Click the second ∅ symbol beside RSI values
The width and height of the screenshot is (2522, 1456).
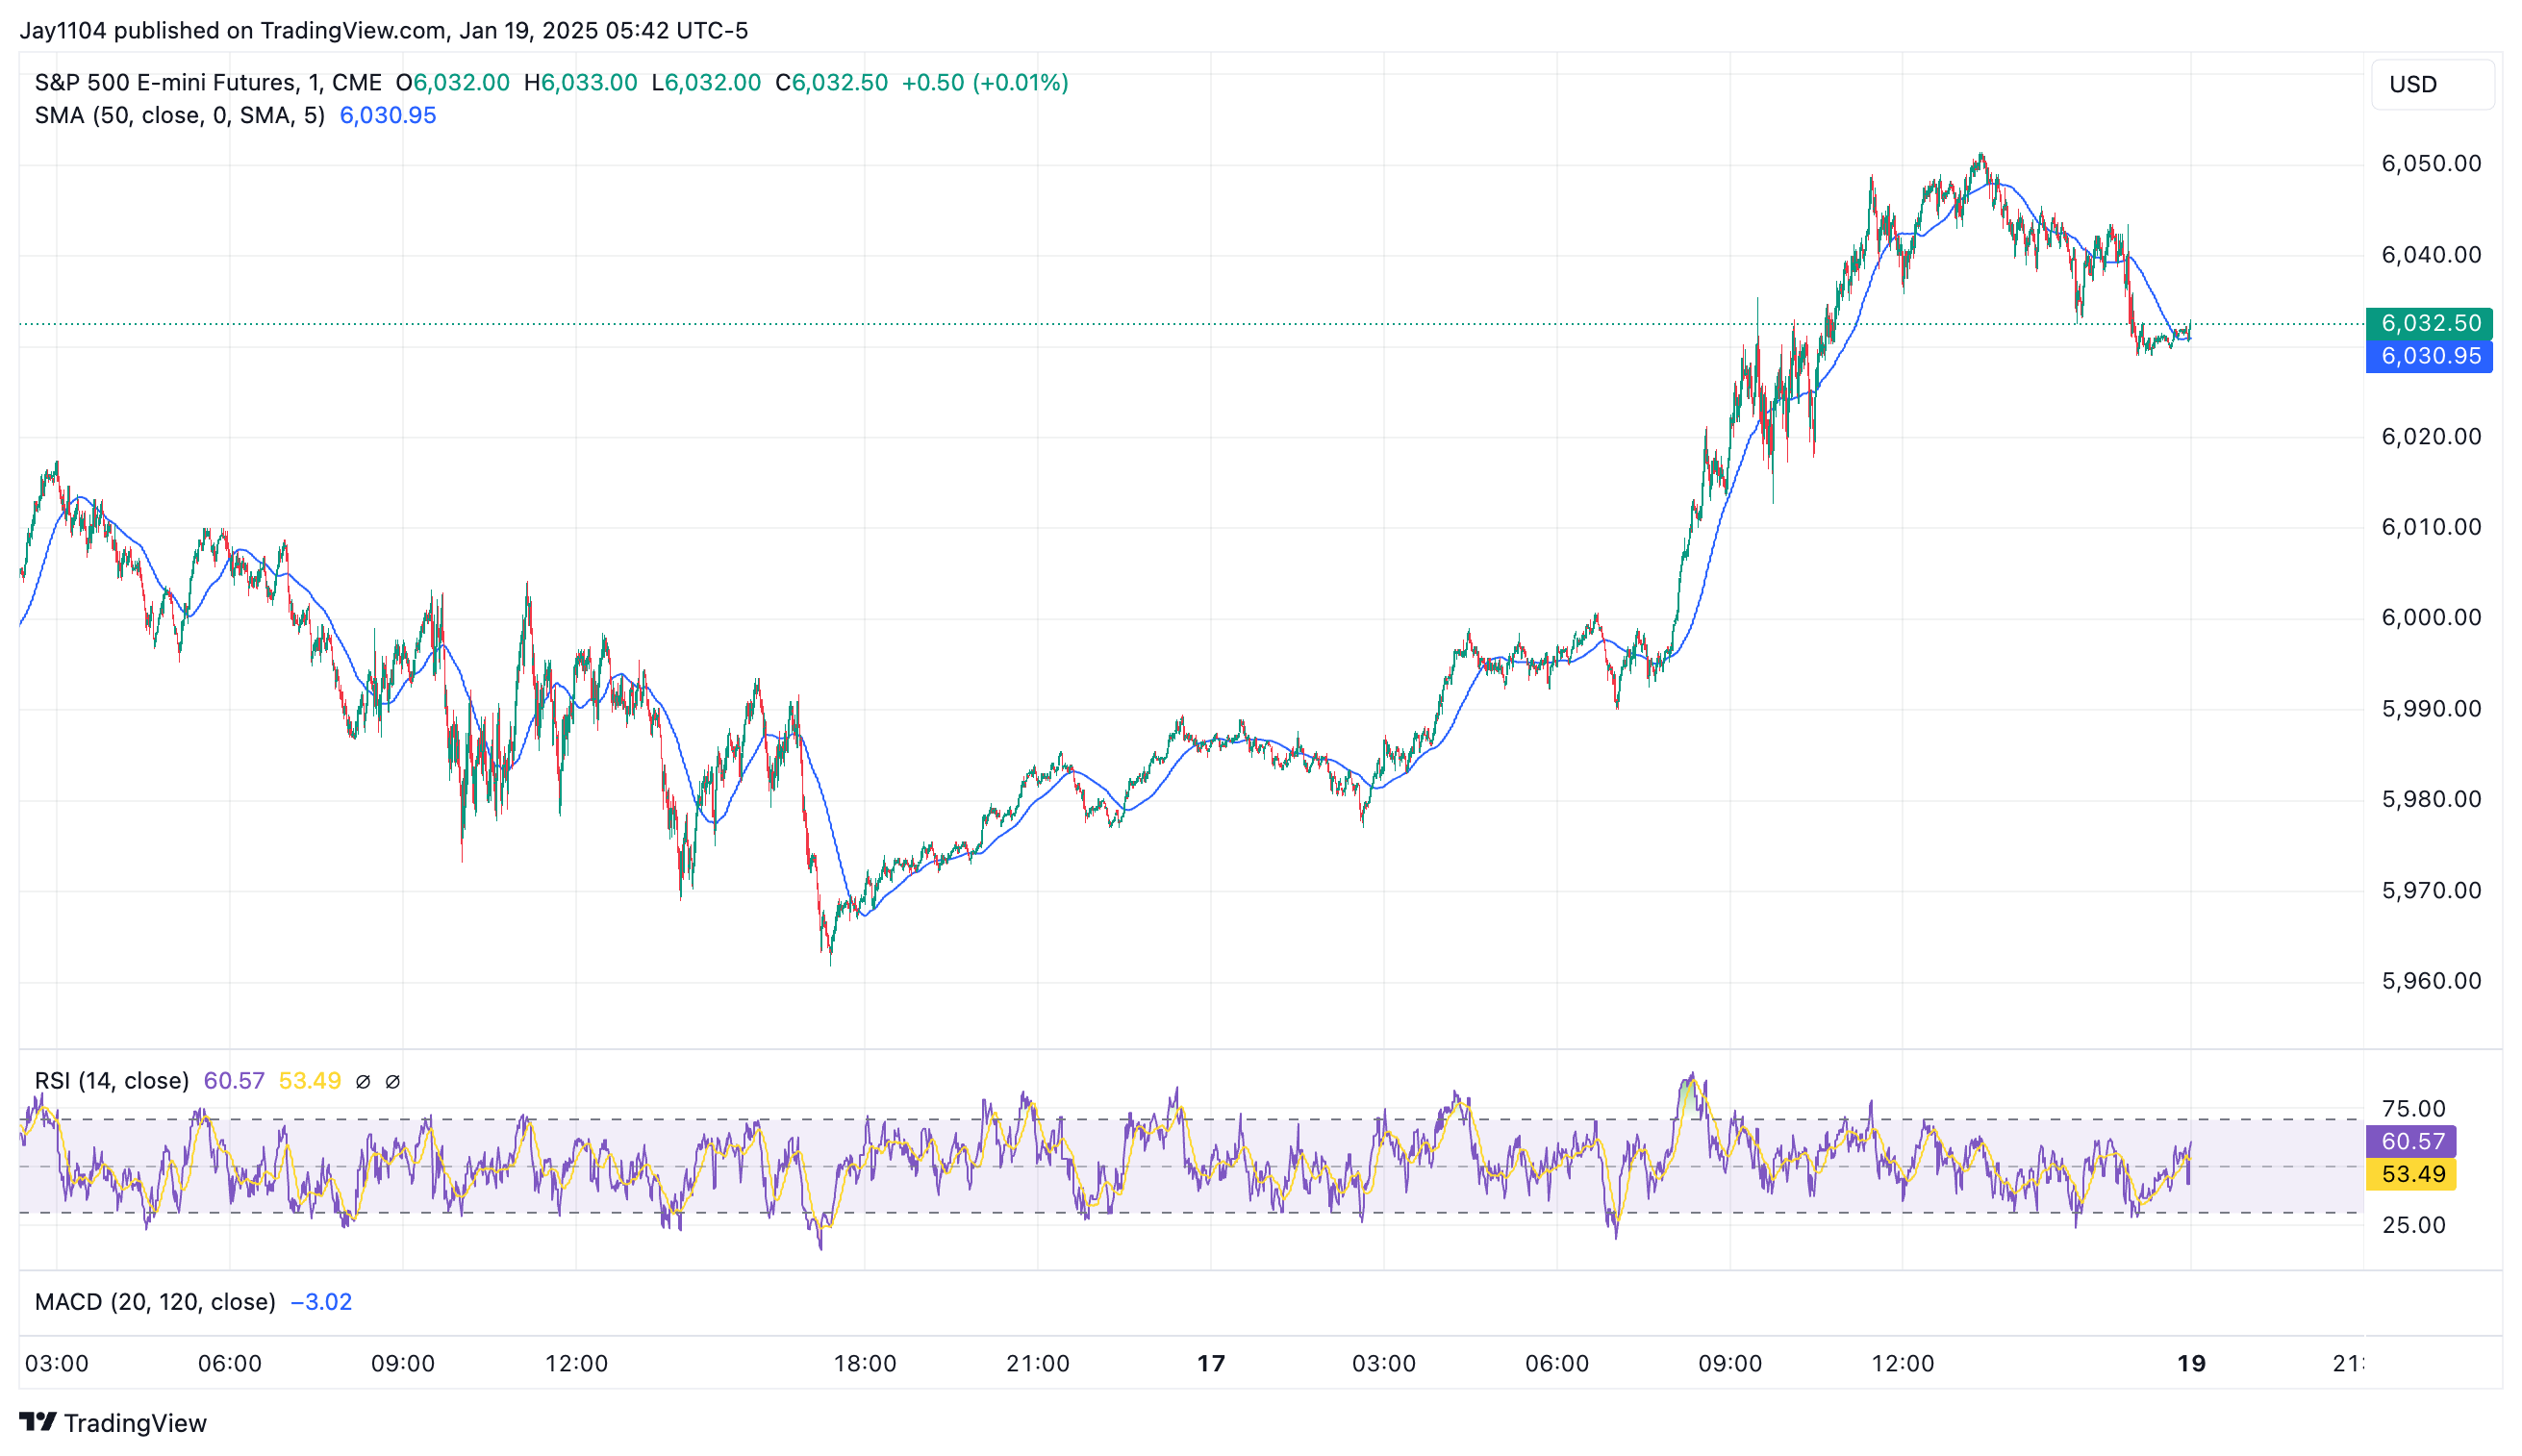393,1082
